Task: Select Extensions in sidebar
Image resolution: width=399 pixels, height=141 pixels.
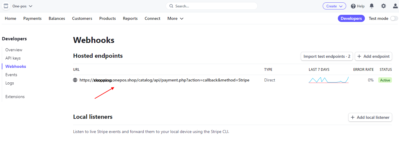Action: coord(15,97)
